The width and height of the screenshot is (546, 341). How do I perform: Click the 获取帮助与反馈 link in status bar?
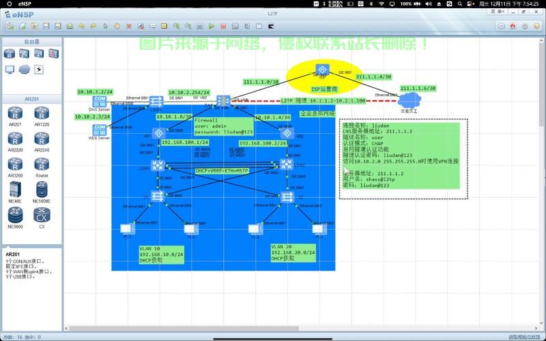[x=524, y=337]
